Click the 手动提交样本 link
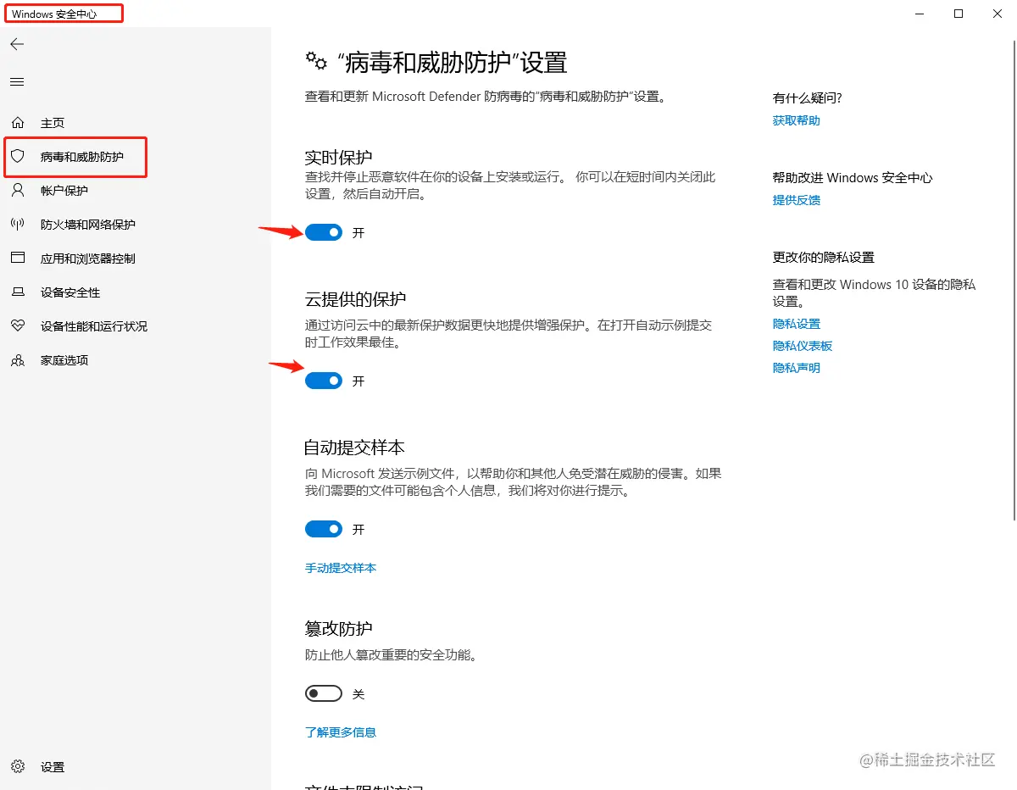Image resolution: width=1017 pixels, height=790 pixels. tap(341, 568)
